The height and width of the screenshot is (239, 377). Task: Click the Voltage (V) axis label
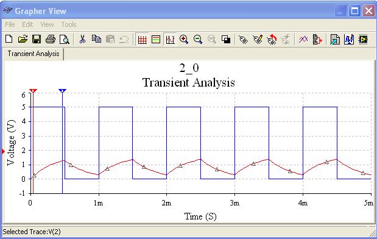pyautogui.click(x=11, y=143)
